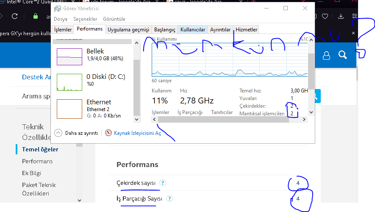Click the Kaynak İzleyicisi resource monitor icon
This screenshot has width=375, height=212.
[x=108, y=133]
